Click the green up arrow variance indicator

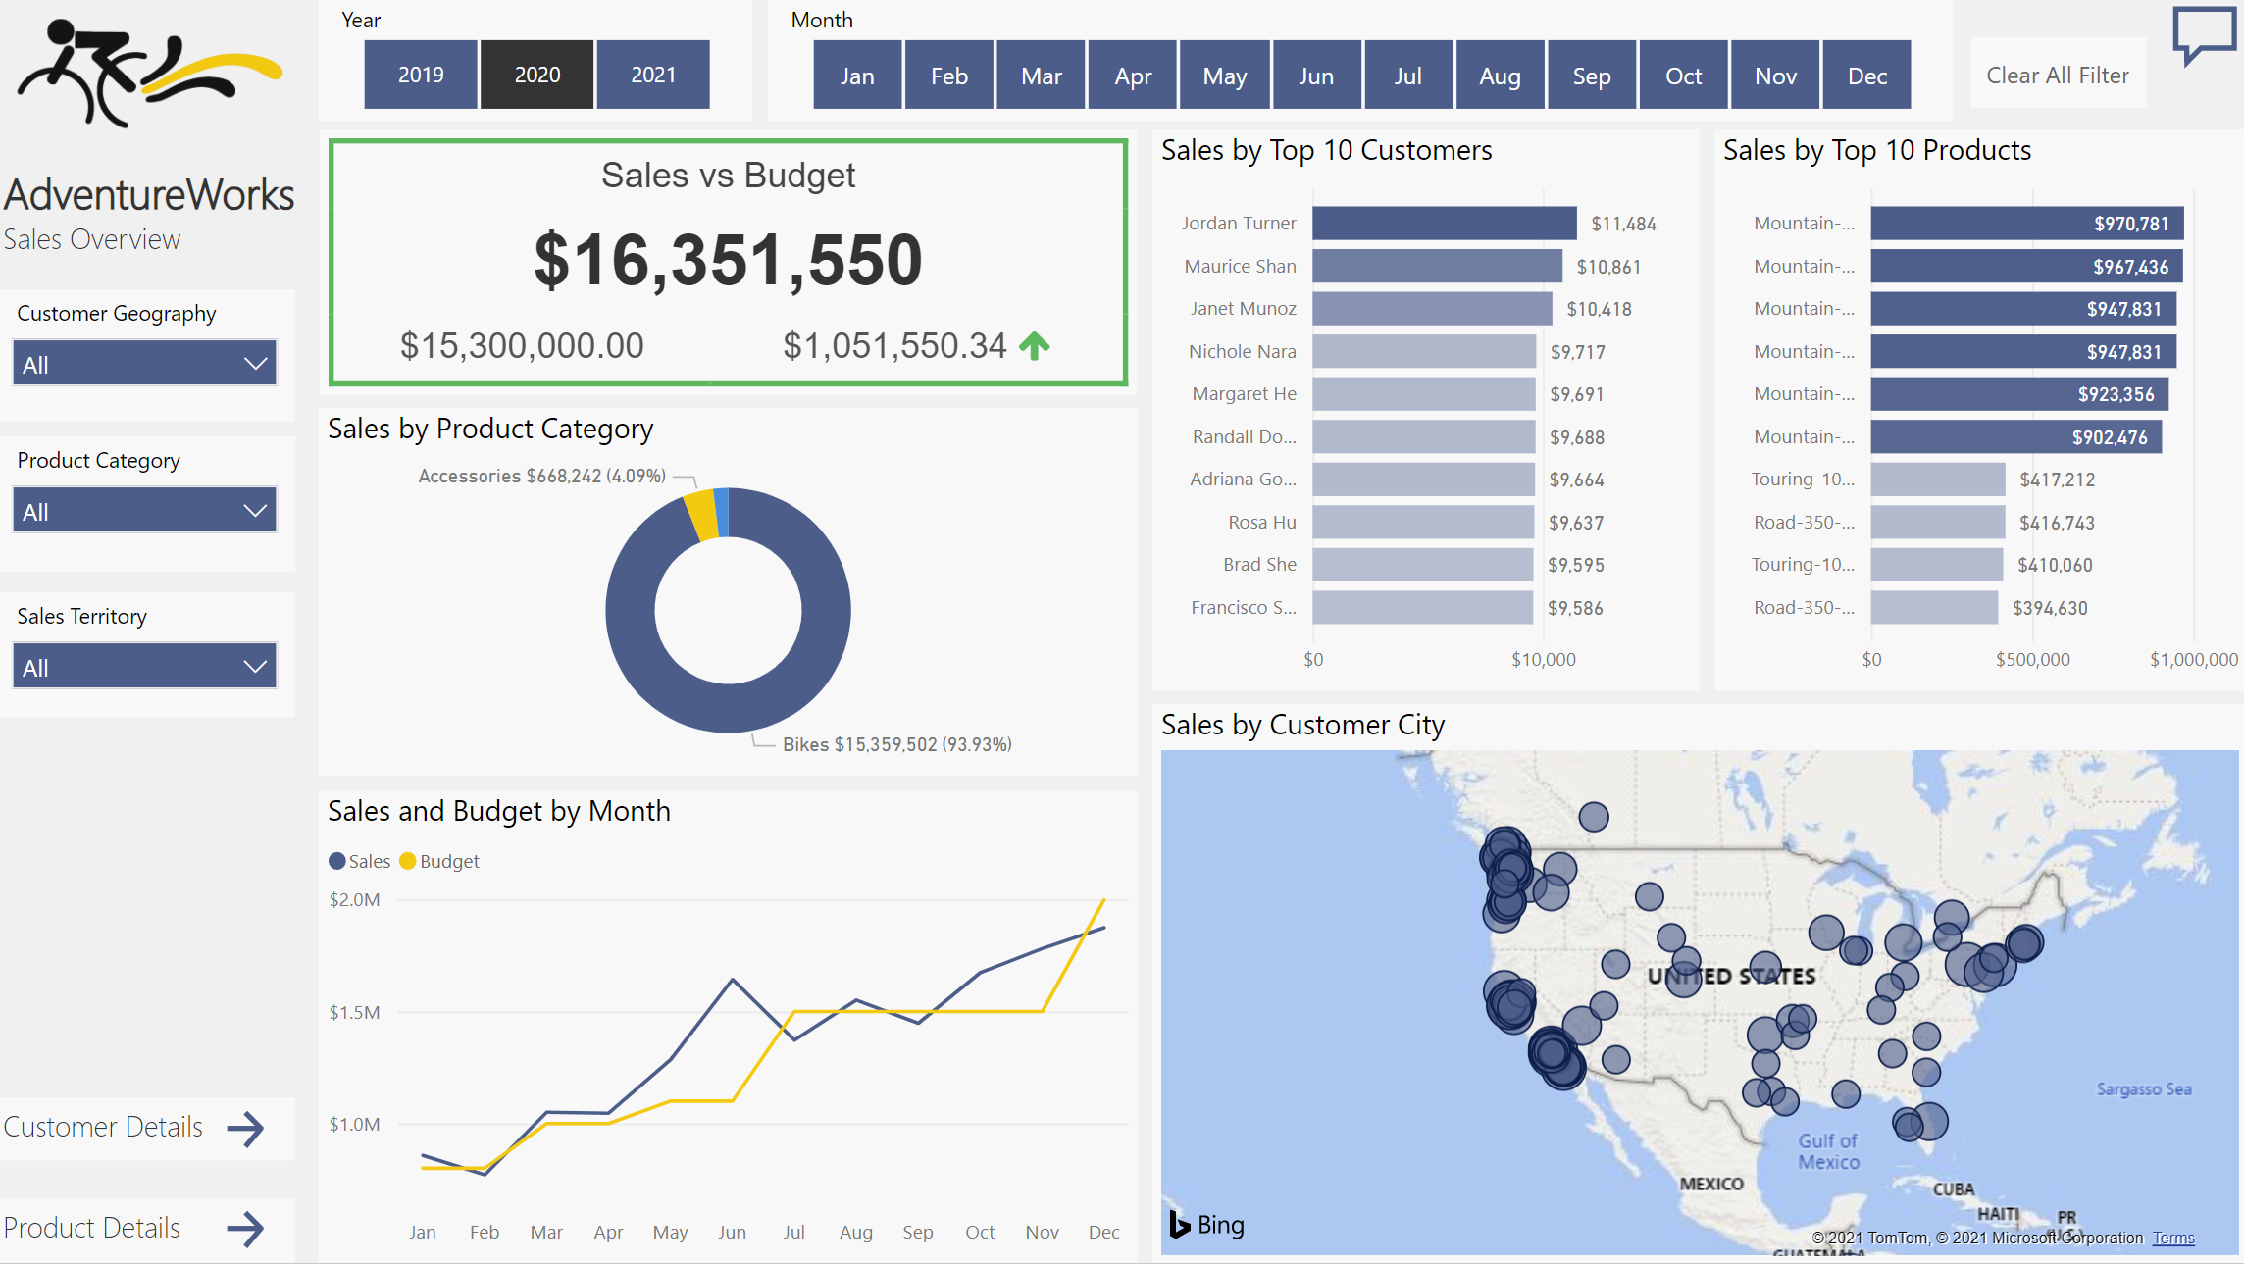1035,345
